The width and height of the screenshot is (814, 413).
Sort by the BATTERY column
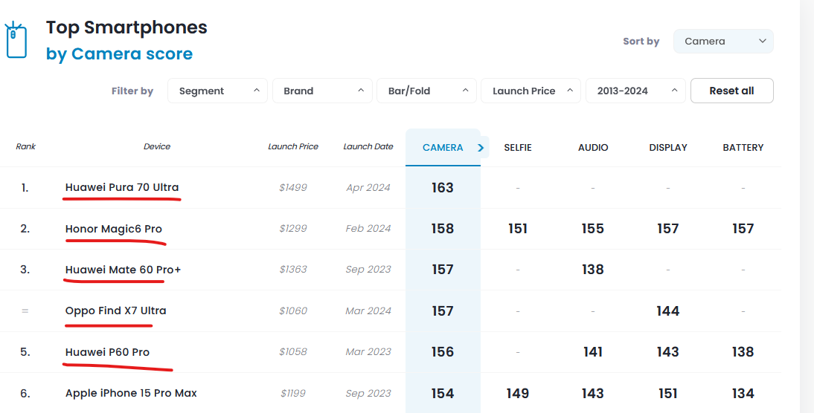[743, 148]
